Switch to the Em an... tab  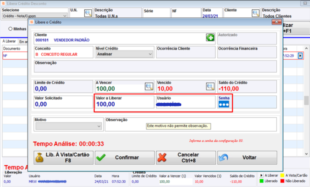[23, 42]
